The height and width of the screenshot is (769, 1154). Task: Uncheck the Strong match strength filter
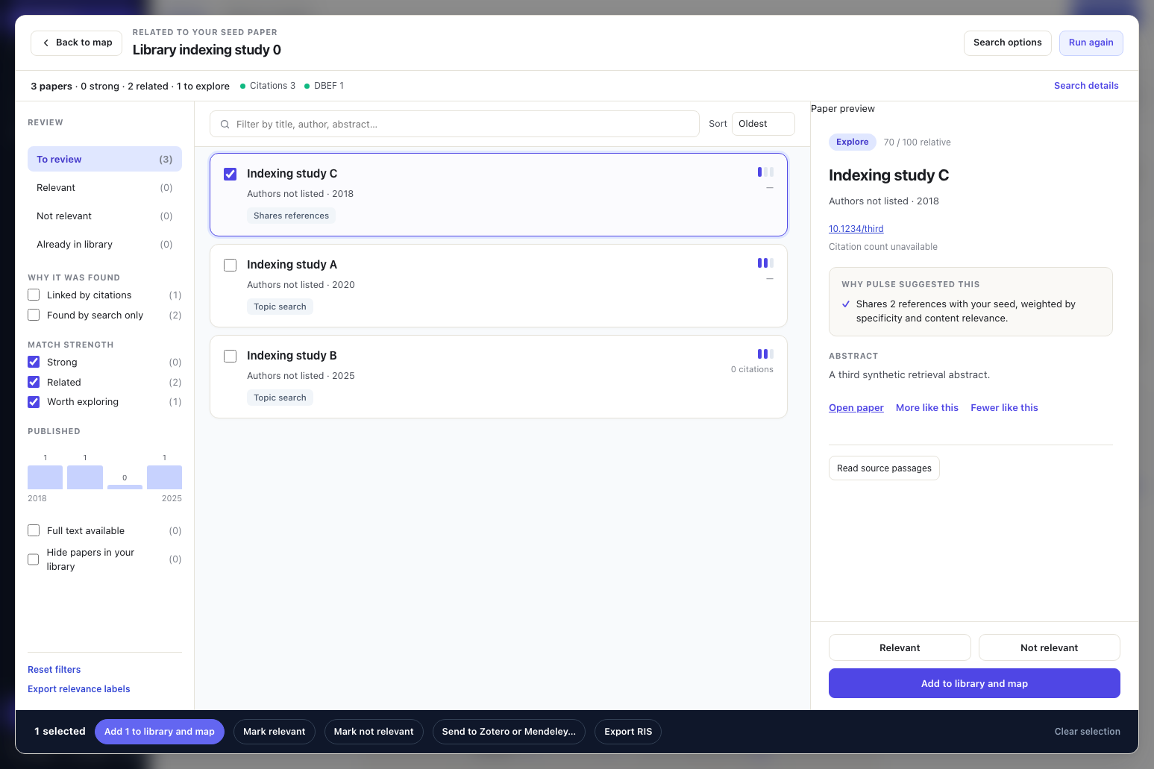(34, 362)
